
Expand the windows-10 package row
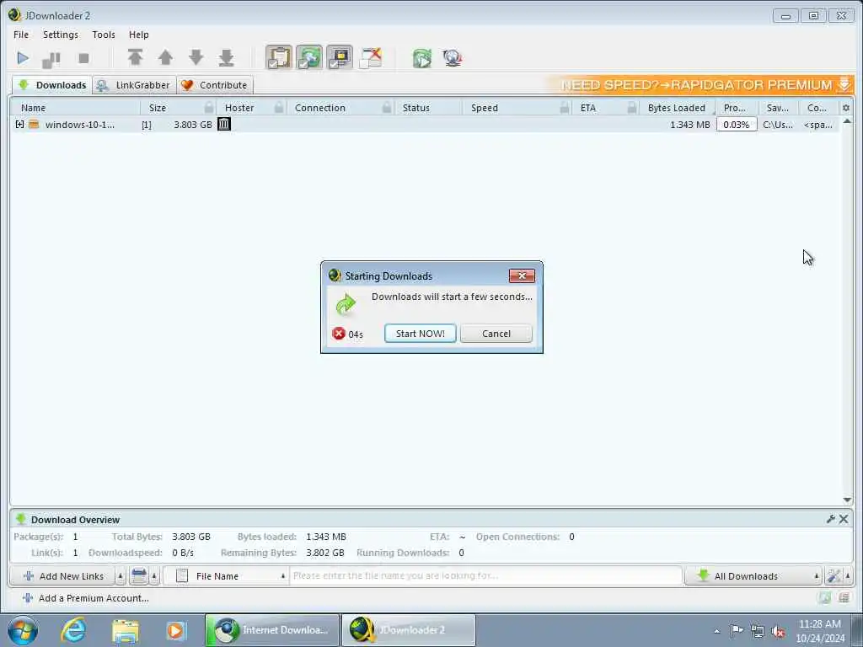click(19, 125)
